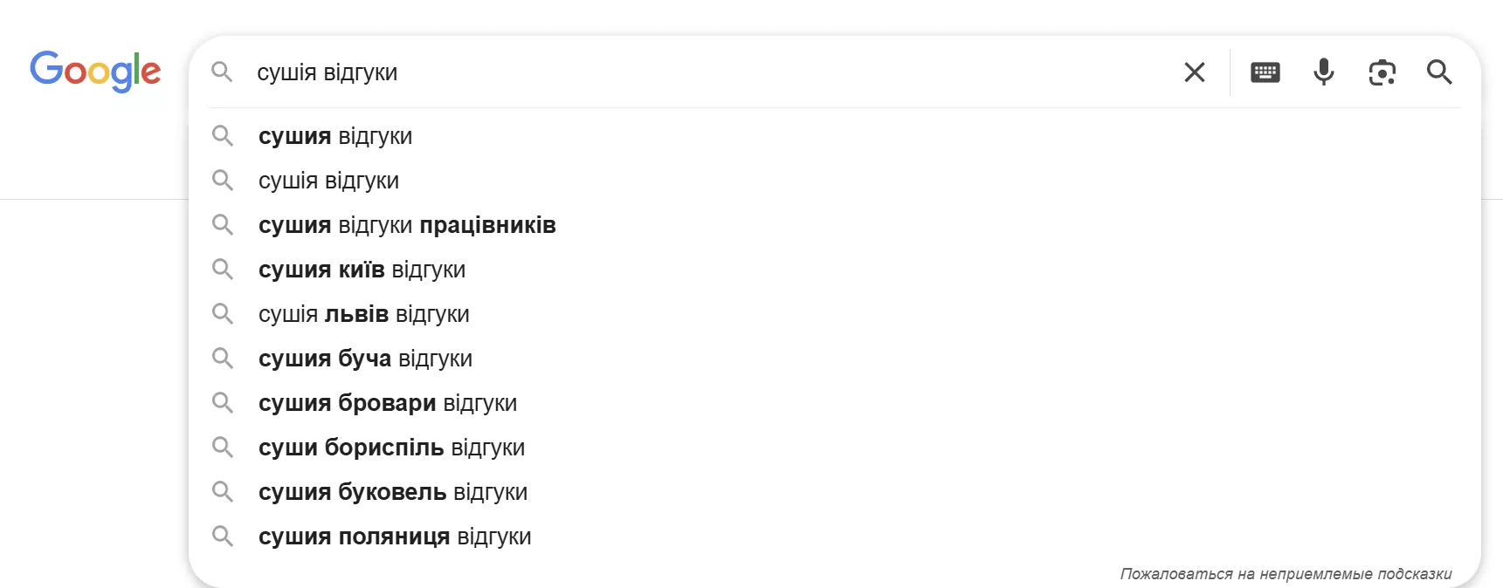Select the suggestion сушия відгуки

coord(335,136)
